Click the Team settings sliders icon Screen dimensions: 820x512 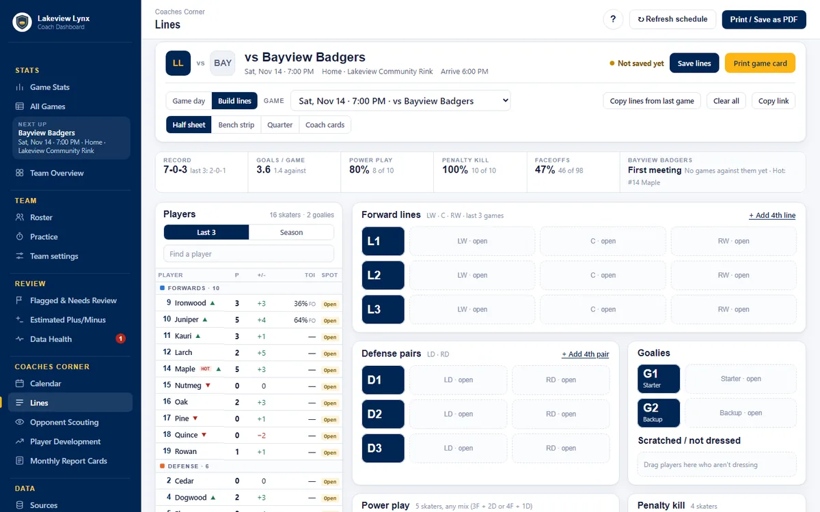[x=20, y=256]
